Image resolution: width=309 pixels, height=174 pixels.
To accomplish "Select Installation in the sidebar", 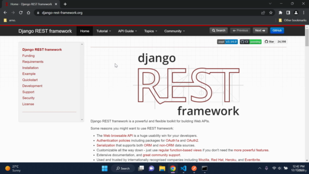I will 30,68.
